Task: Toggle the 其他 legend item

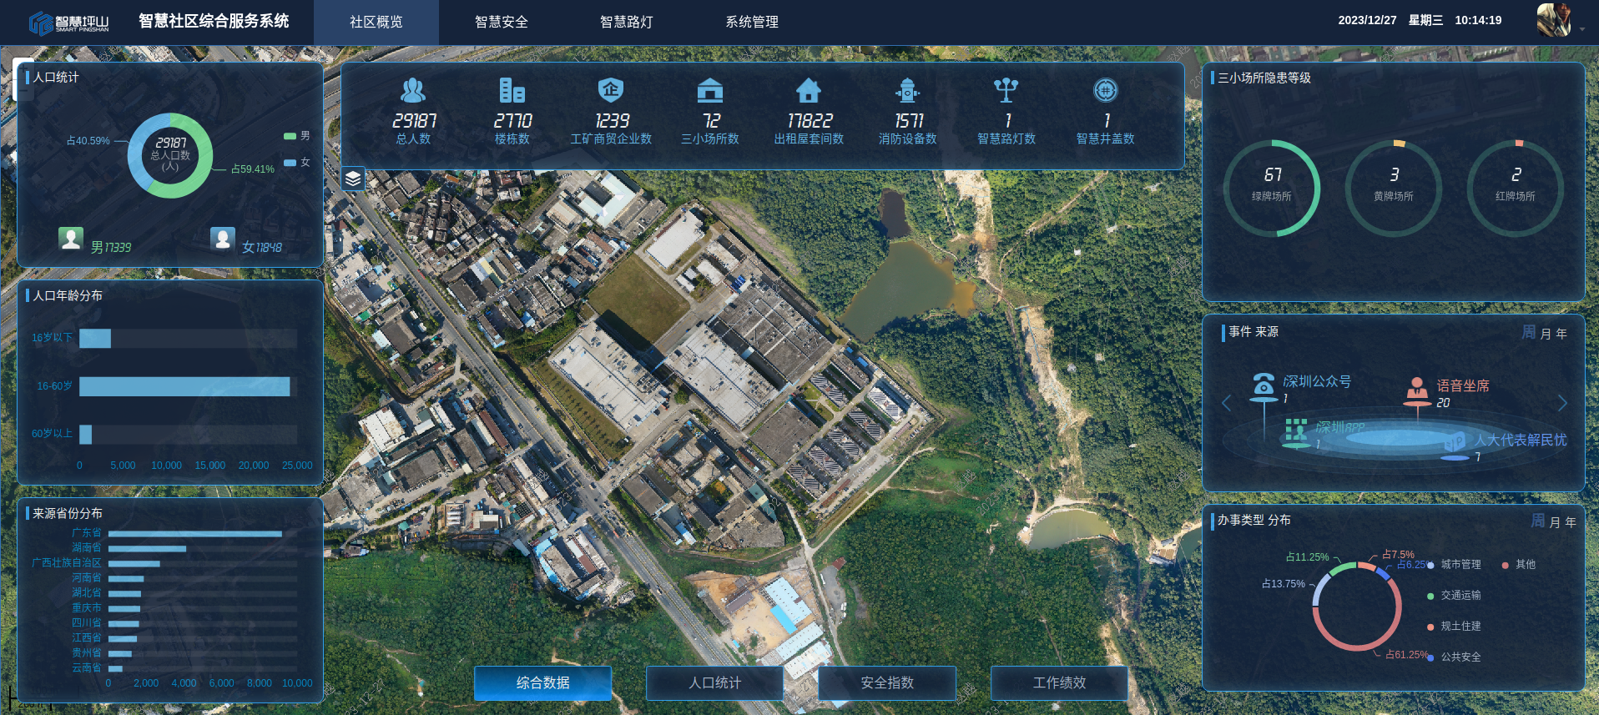Action: (1519, 565)
